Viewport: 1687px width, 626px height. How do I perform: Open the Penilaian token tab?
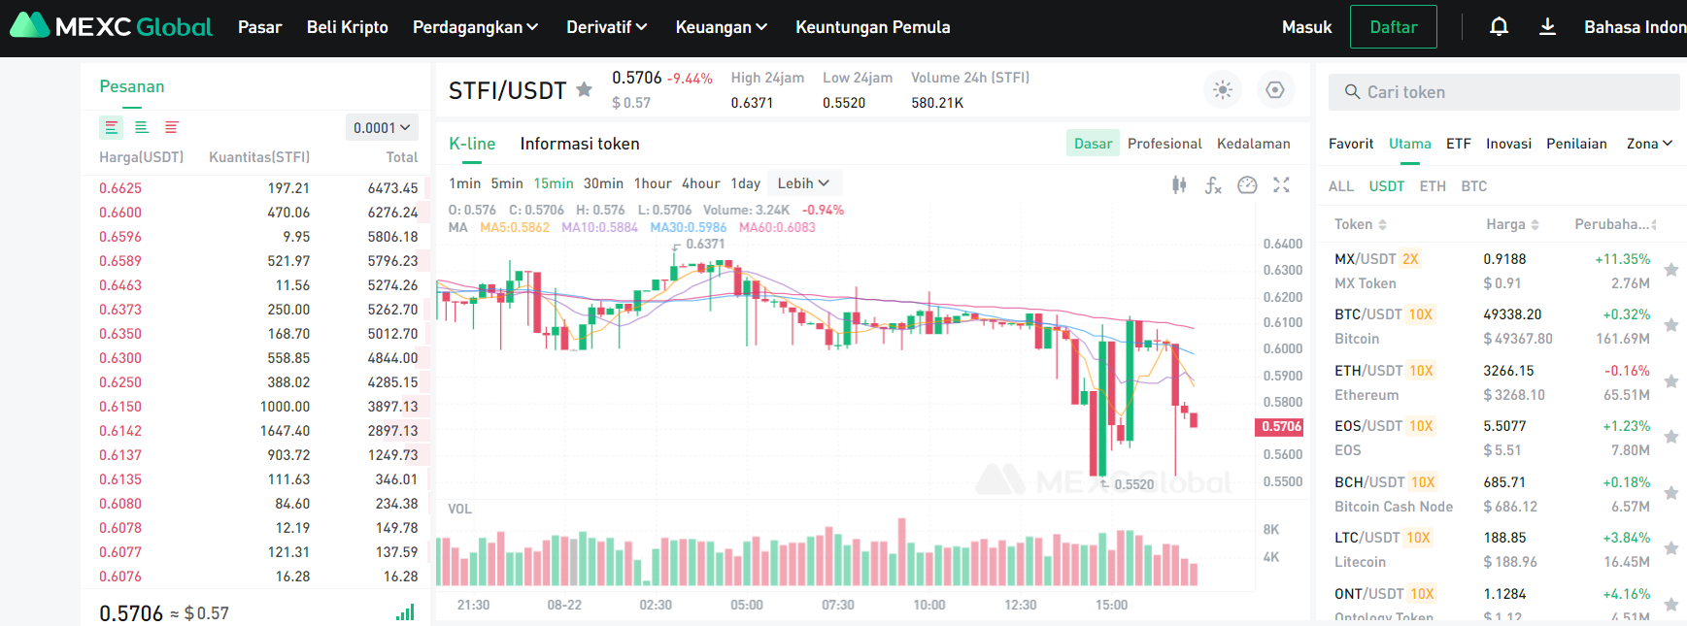coord(1576,144)
